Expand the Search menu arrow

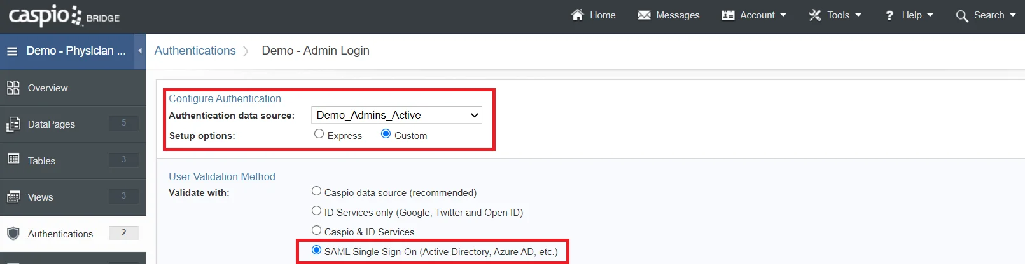1012,15
